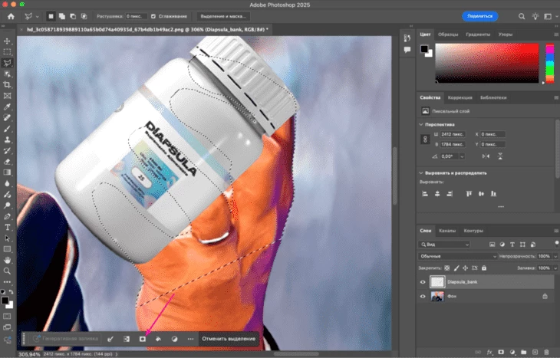Image resolution: width=560 pixels, height=358 pixels.
Task: Select the Eyedropper tool
Action: tap(7, 107)
